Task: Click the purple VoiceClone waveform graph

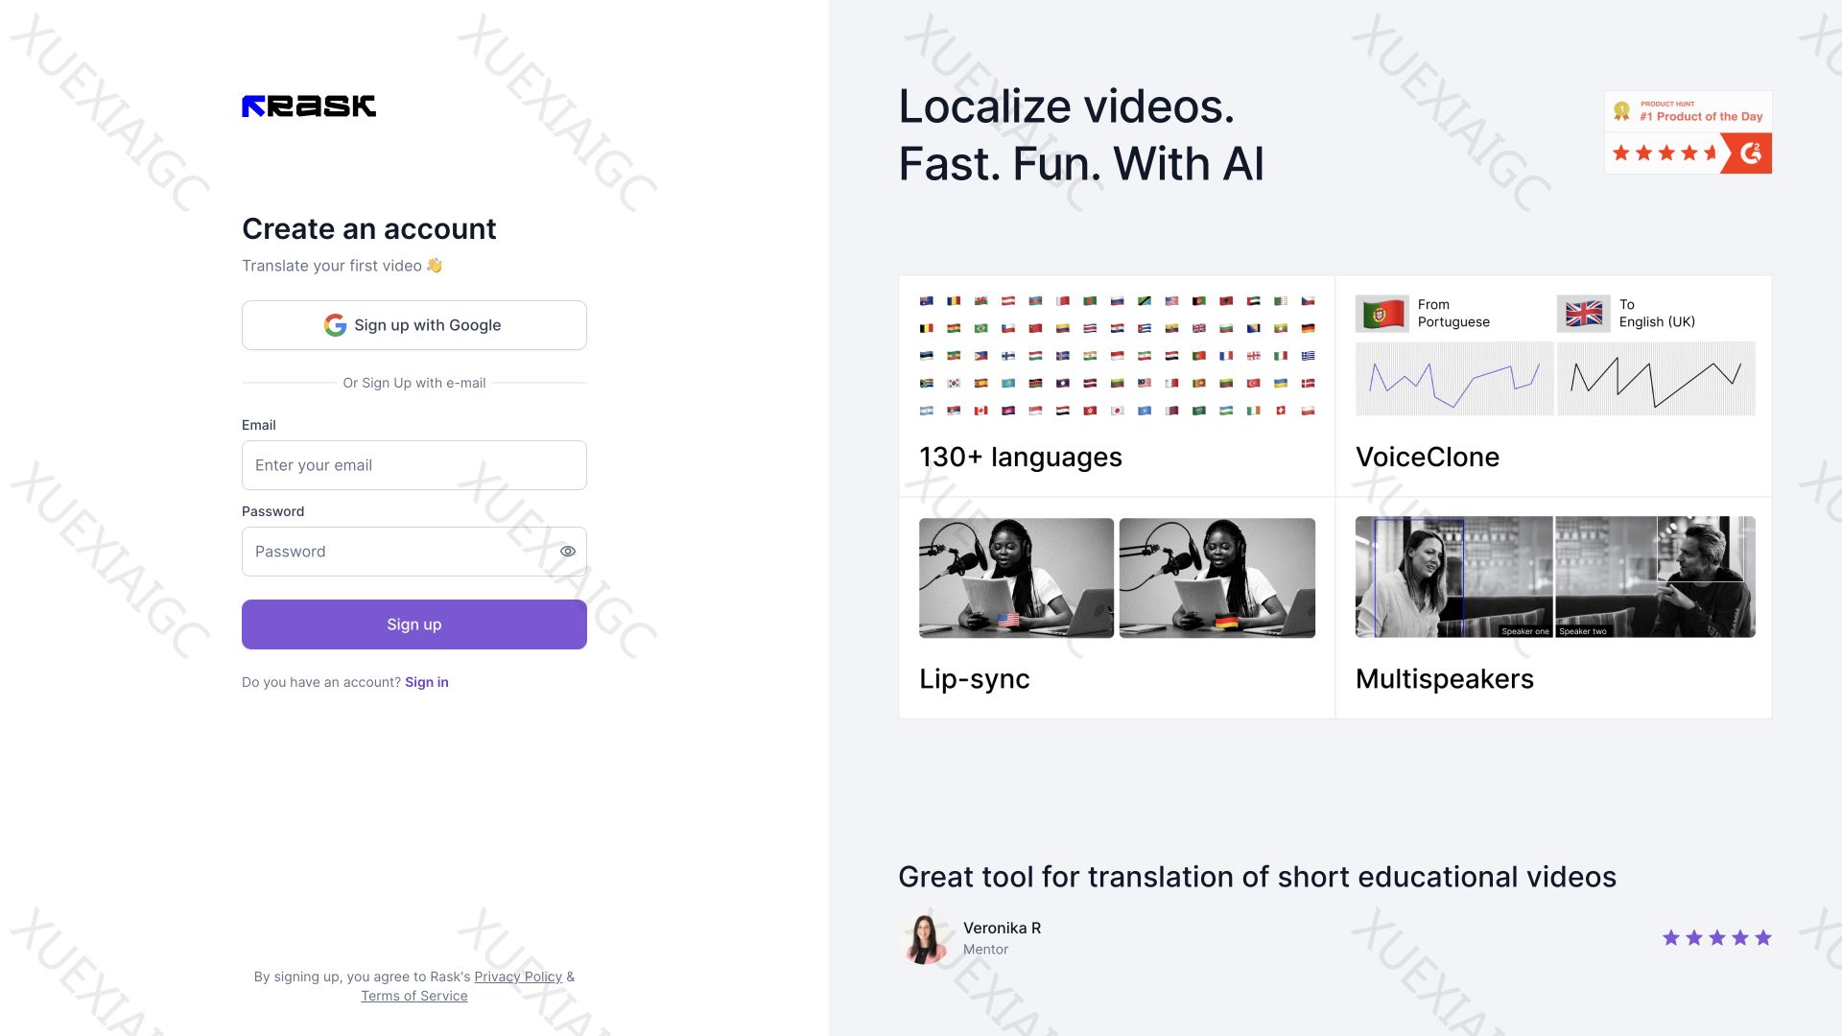Action: click(x=1453, y=379)
